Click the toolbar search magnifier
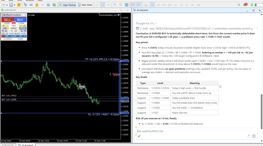The width and height of the screenshot is (263, 146). click(x=239, y=5)
